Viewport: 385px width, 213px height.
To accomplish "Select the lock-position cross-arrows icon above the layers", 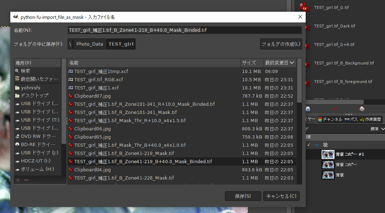I will click(317, 145).
